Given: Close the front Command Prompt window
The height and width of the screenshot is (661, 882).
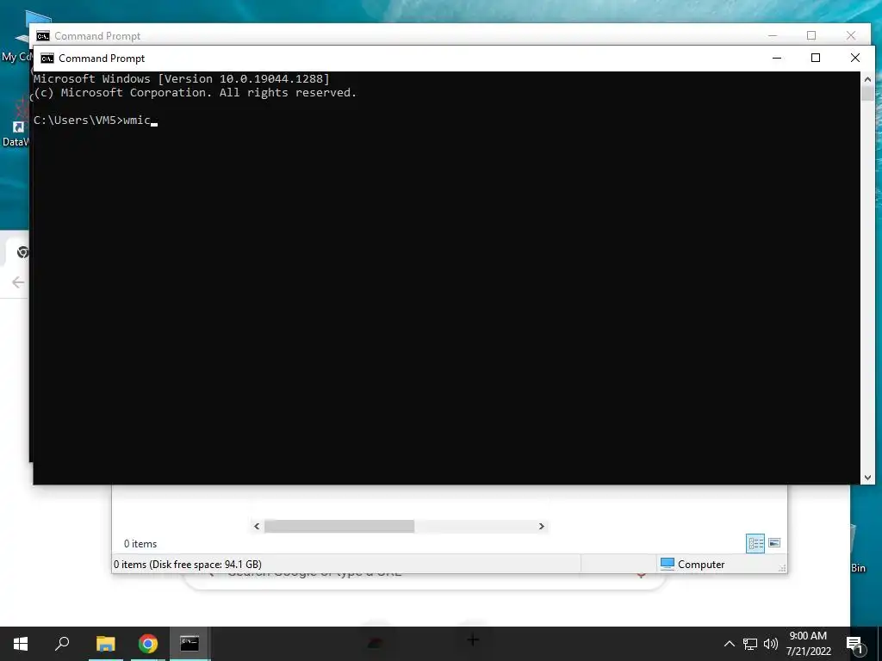Looking at the screenshot, I should (x=855, y=58).
